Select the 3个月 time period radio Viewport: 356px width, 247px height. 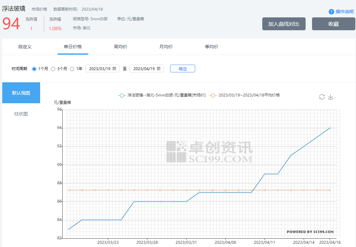pos(53,69)
